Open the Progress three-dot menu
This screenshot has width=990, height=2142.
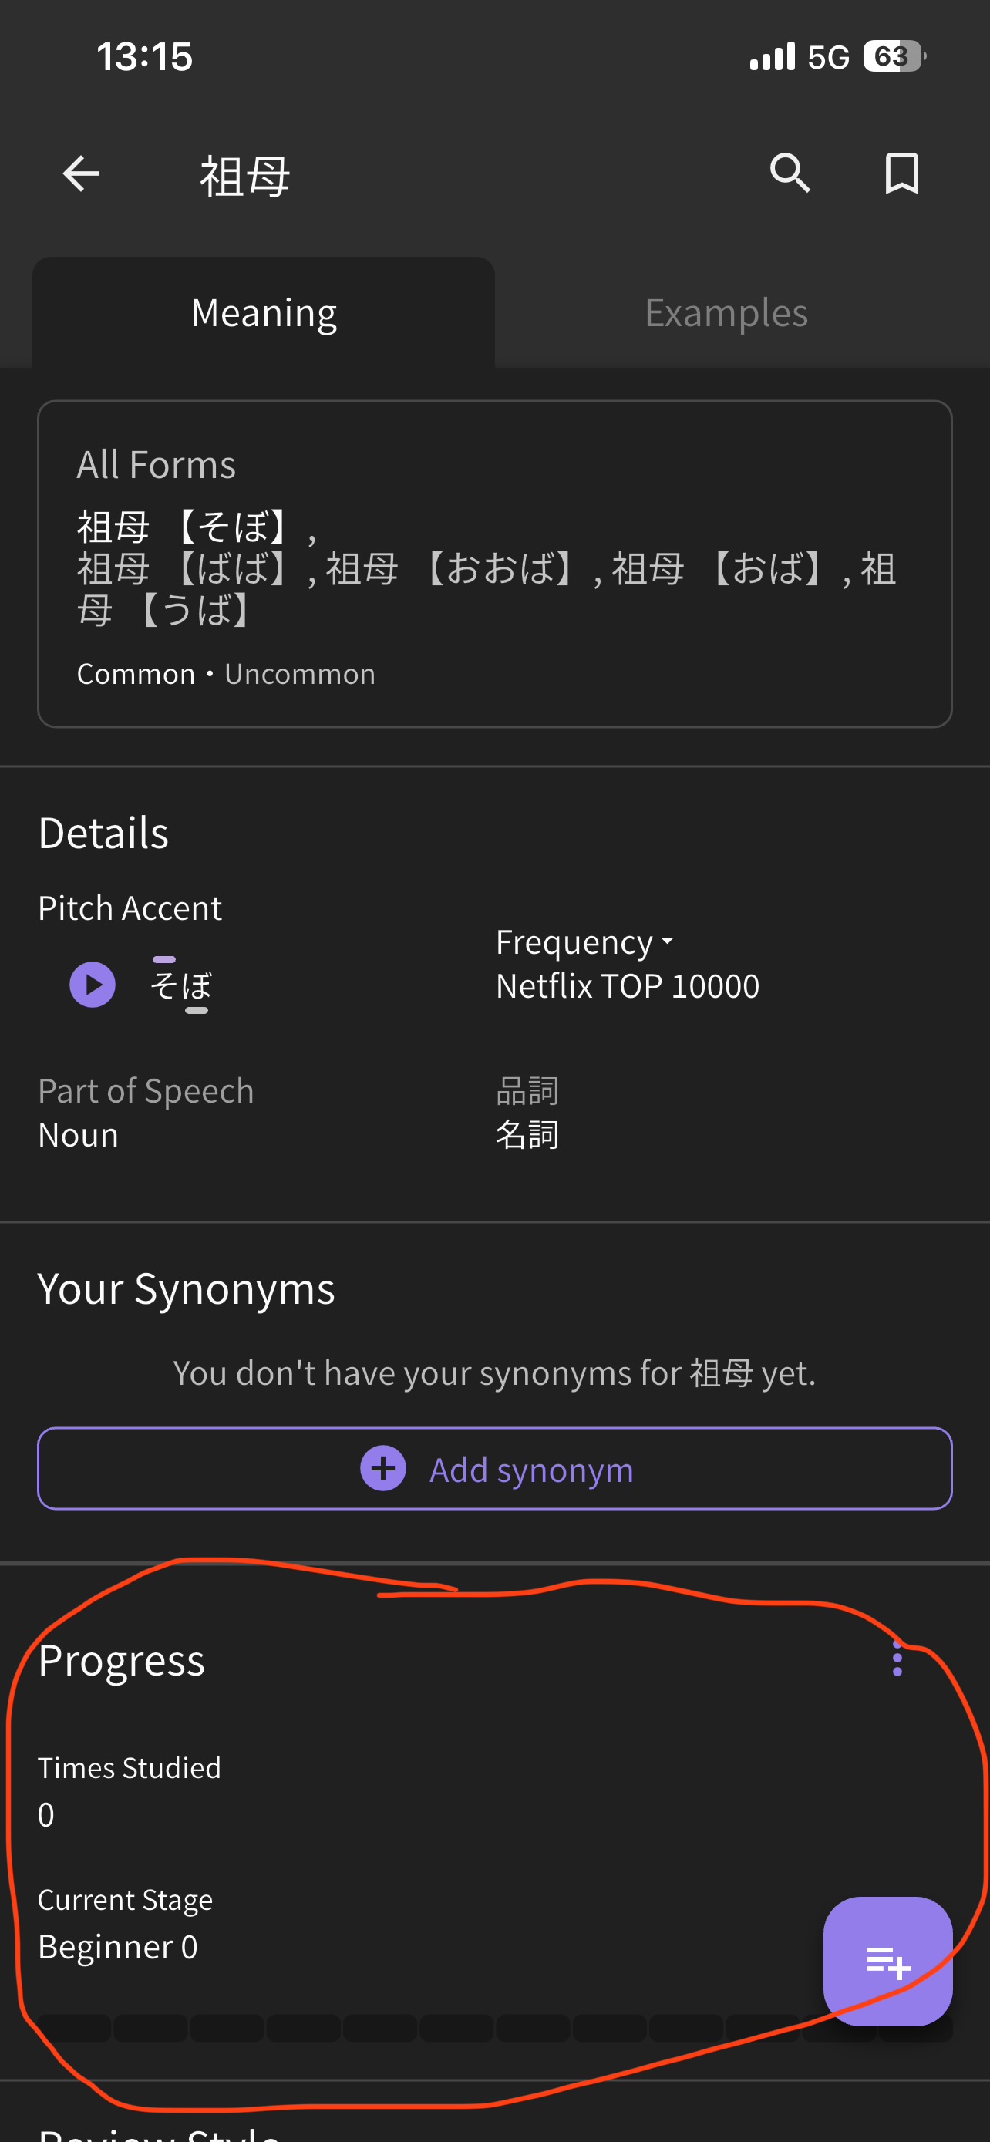897,1658
